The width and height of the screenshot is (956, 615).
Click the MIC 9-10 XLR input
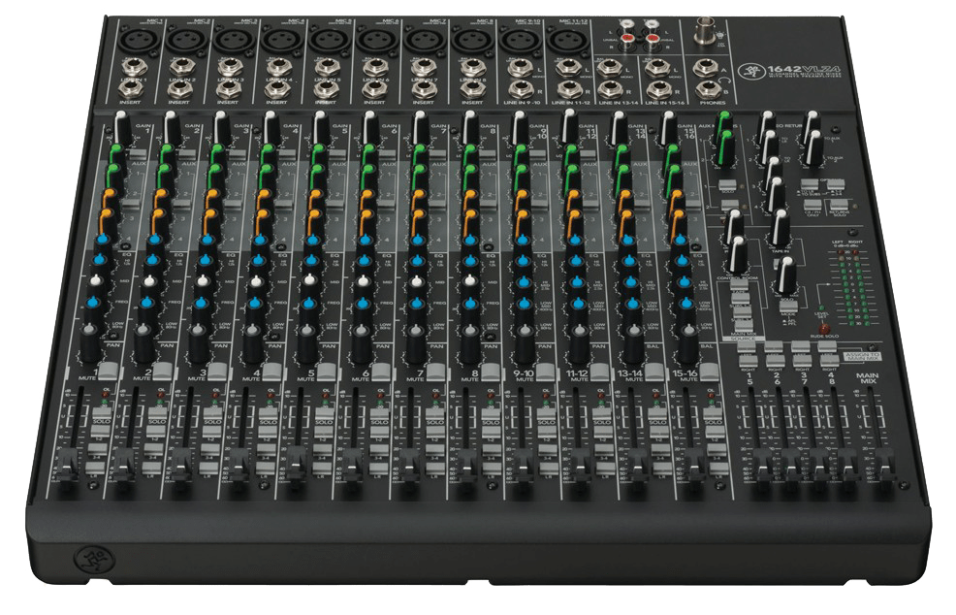pos(520,42)
